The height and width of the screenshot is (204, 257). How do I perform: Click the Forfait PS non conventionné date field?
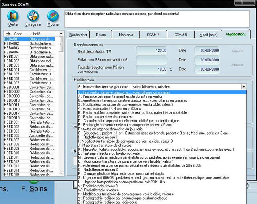(207, 60)
